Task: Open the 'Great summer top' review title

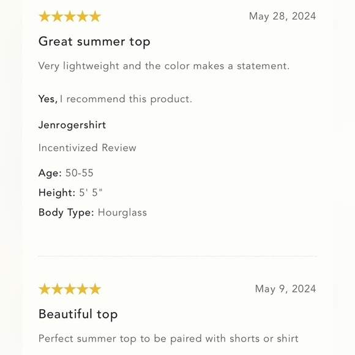Action: click(x=94, y=42)
